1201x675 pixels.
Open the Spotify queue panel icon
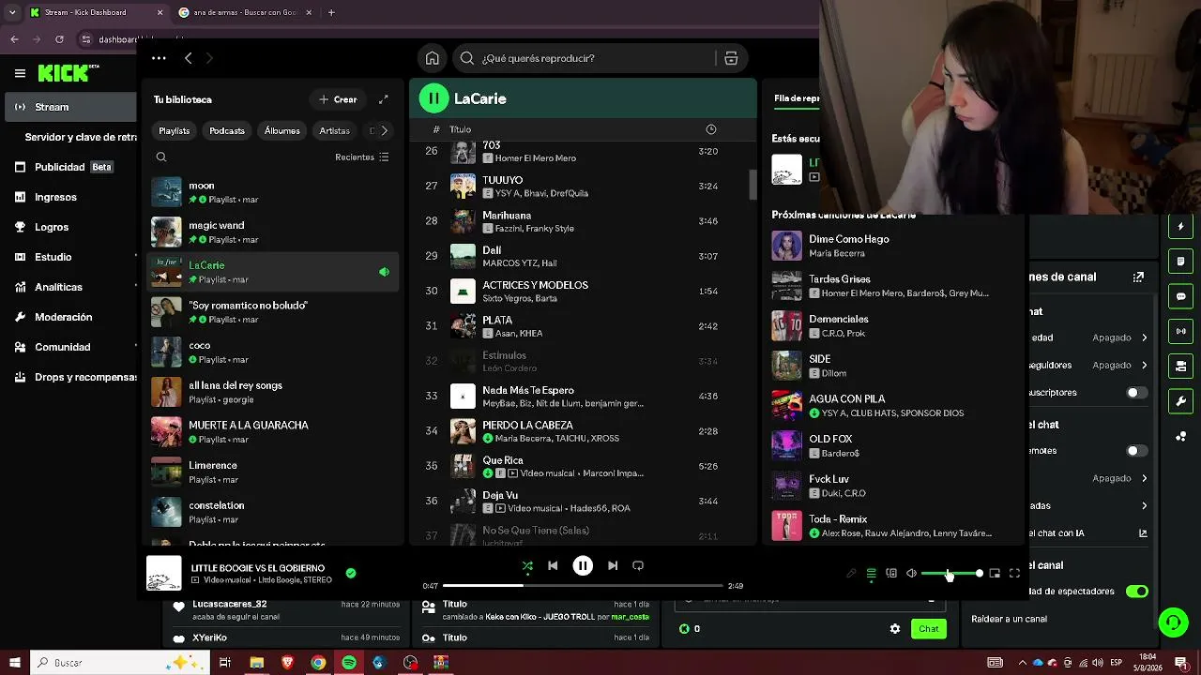click(872, 574)
